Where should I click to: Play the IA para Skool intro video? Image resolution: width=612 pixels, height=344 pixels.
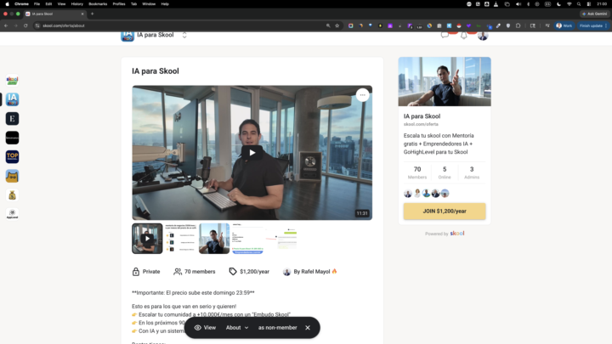tap(252, 153)
